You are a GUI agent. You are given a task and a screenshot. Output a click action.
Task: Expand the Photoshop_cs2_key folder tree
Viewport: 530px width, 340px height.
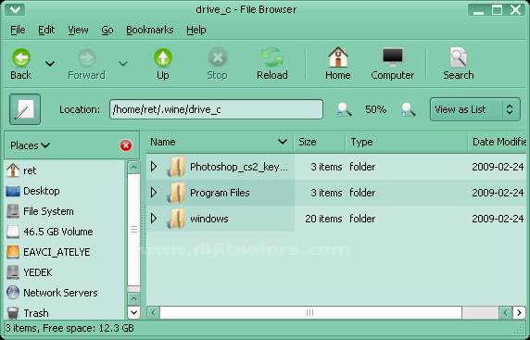tap(154, 166)
